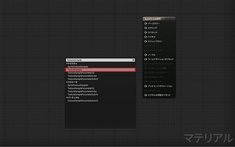The height and width of the screenshot is (147, 235).
Task: Clear the search box with the X button
Action: (133, 60)
